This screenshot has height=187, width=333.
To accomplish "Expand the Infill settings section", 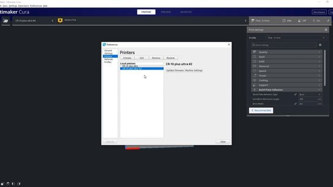I will pyautogui.click(x=287, y=61).
